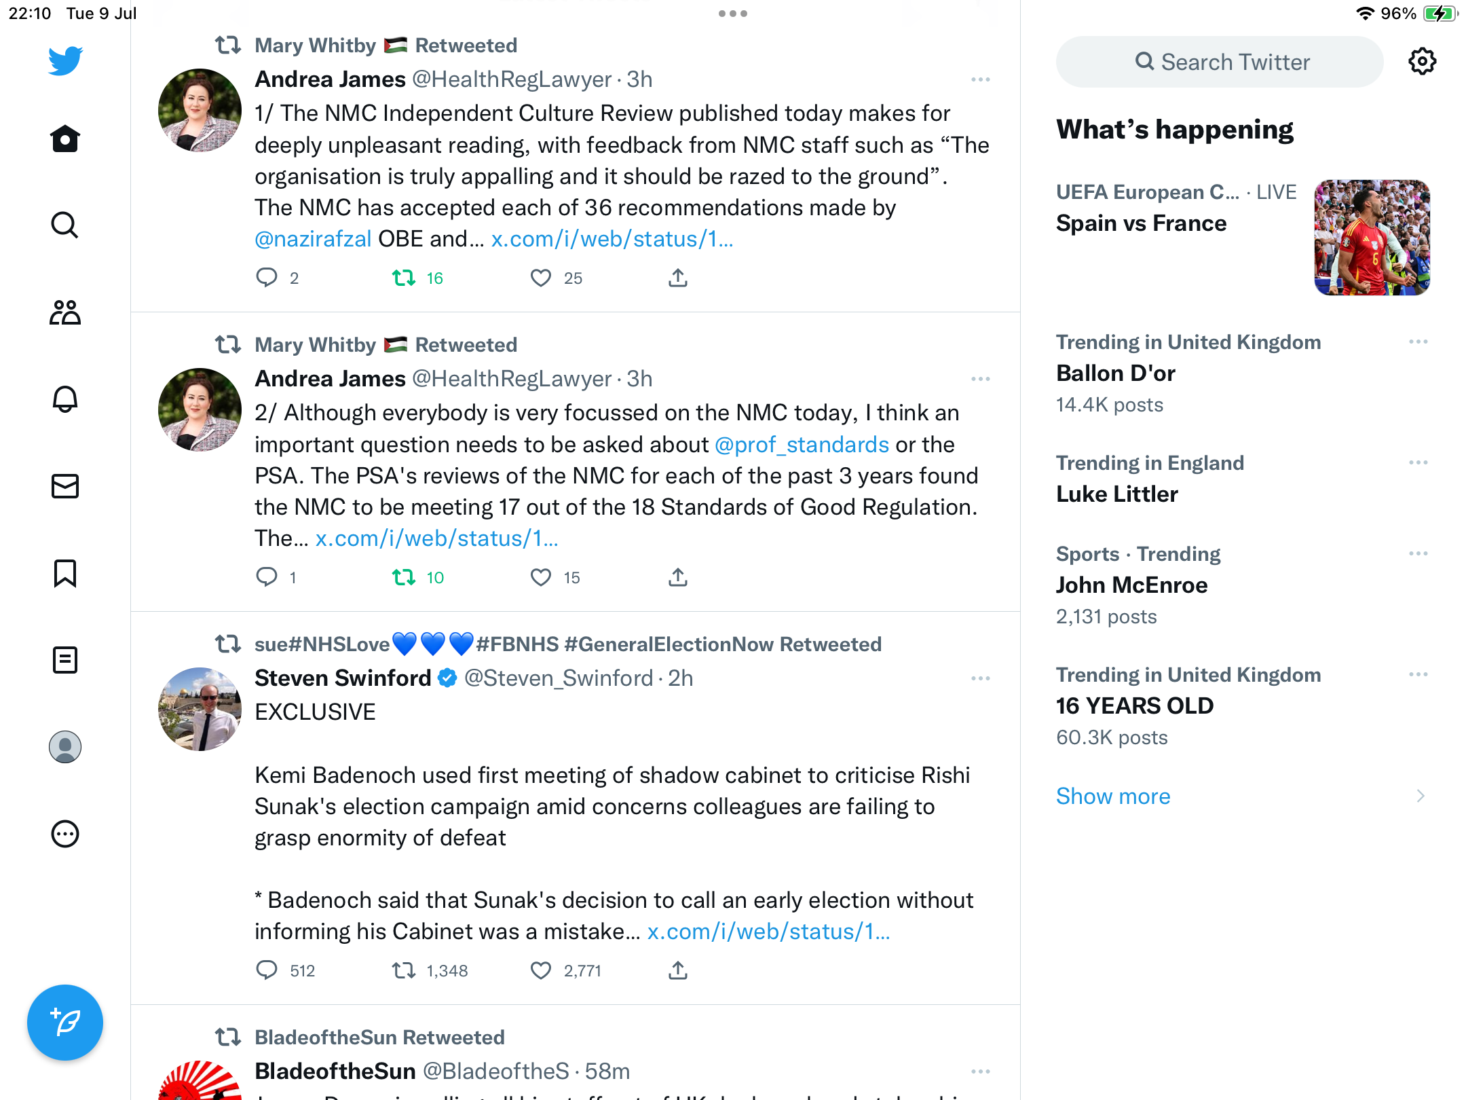Open the Luke Littler trending topic
This screenshot has height=1100, width=1466.
[x=1117, y=494]
